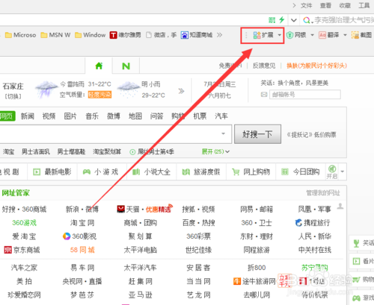
Task: Open the Microso bookmark folder
Action: 20,35
